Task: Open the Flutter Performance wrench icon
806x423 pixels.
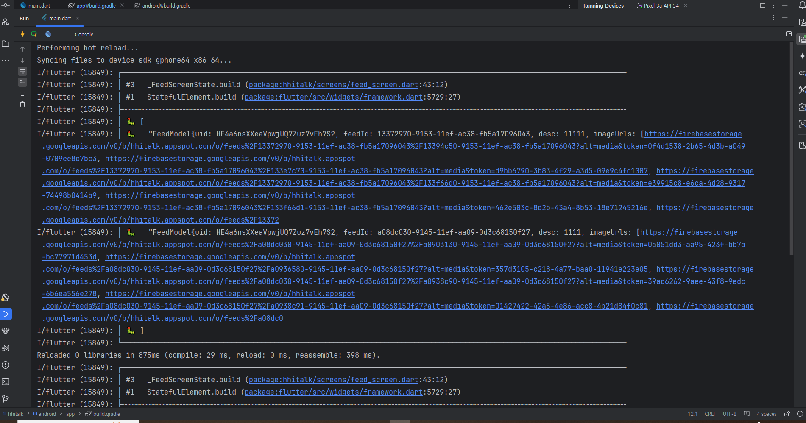Action: [x=802, y=90]
